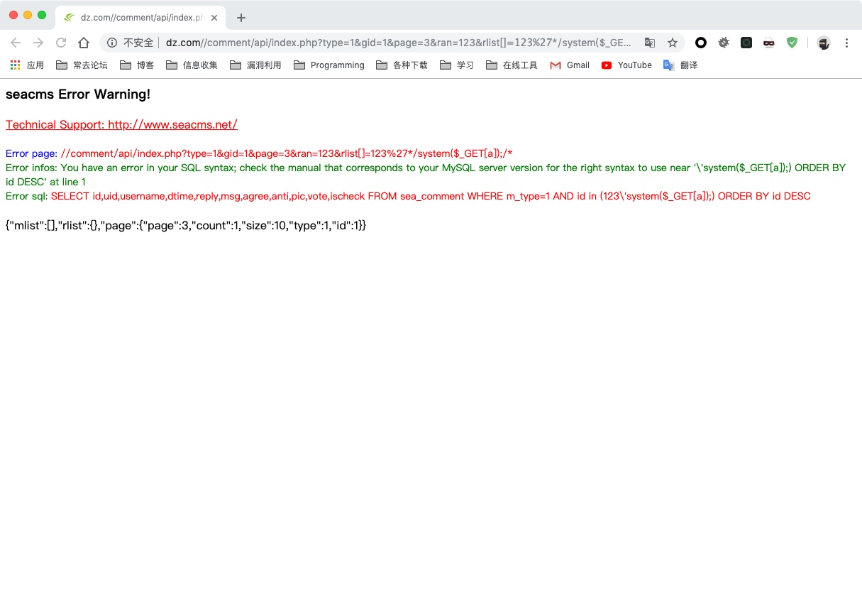Open the user profile avatar
The height and width of the screenshot is (605, 862).
tap(823, 43)
